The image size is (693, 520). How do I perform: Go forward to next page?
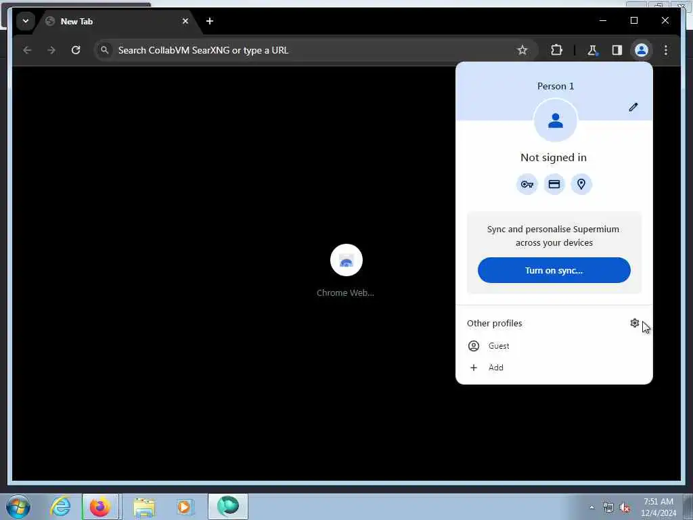click(51, 50)
